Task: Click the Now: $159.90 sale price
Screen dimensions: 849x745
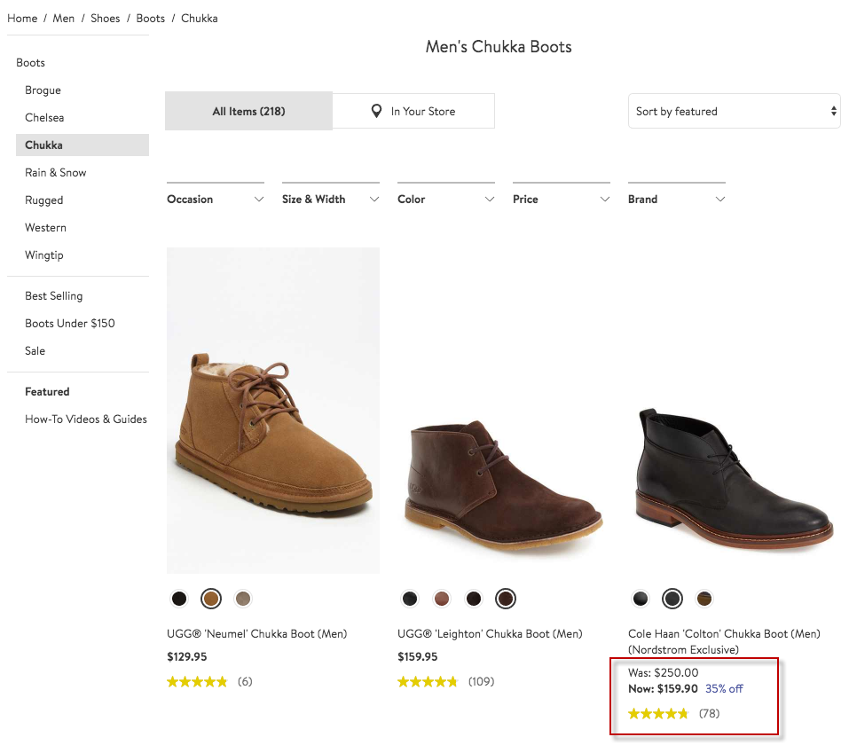Action: 663,689
